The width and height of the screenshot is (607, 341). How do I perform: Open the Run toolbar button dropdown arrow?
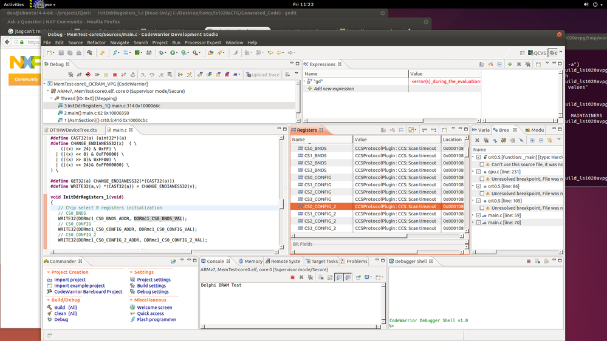pos(177,53)
